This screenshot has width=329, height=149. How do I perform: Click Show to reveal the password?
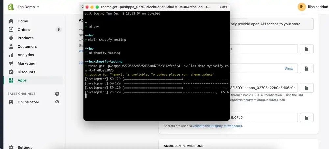click(289, 68)
